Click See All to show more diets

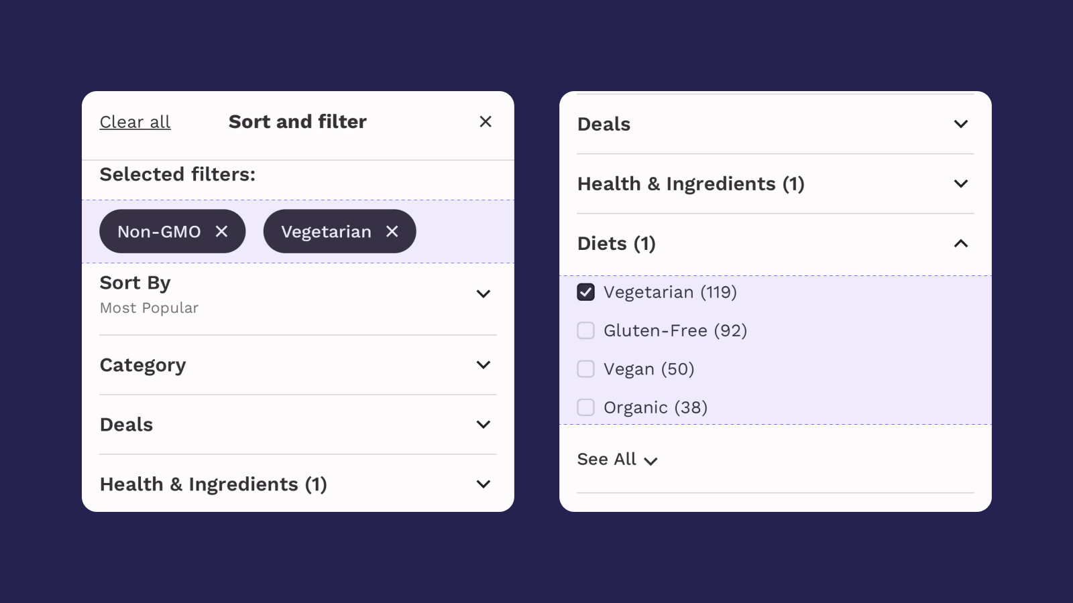(x=617, y=460)
